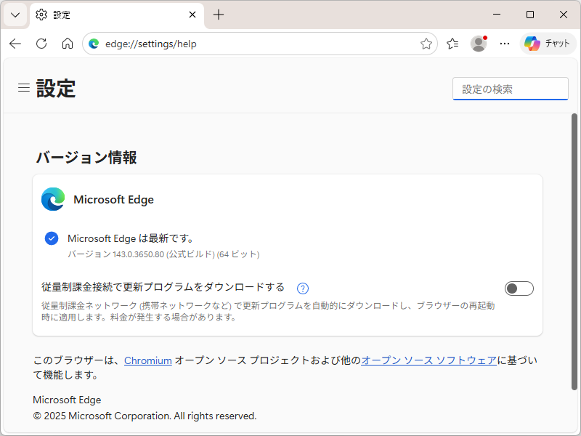Open a new tab with the plus icon

point(219,15)
